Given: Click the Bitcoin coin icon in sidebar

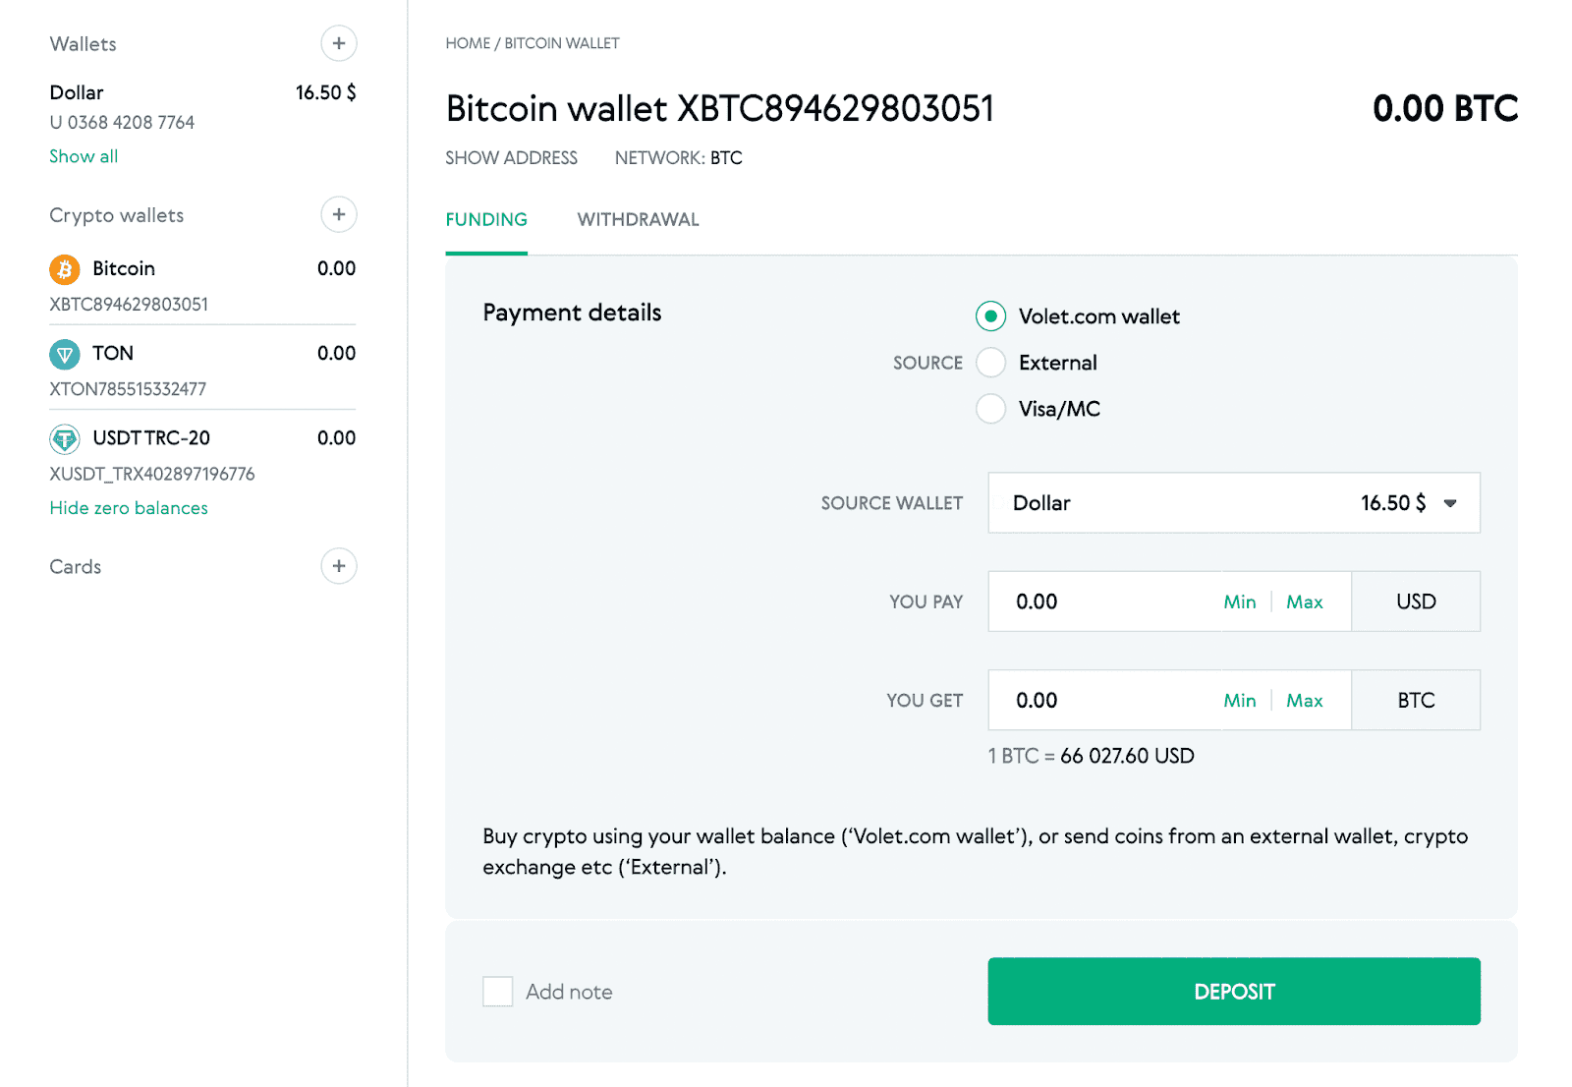Looking at the screenshot, I should coord(64,268).
